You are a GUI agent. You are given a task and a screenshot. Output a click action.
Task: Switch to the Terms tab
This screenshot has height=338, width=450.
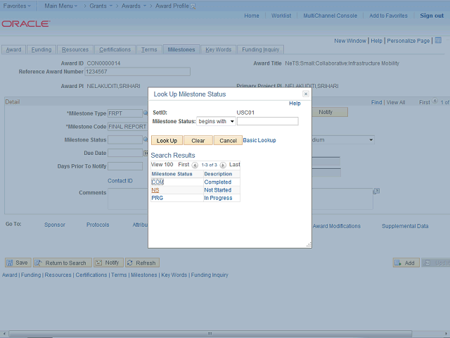[x=149, y=49]
